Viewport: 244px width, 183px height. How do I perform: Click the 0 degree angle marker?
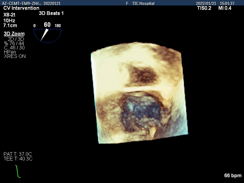point(34,26)
